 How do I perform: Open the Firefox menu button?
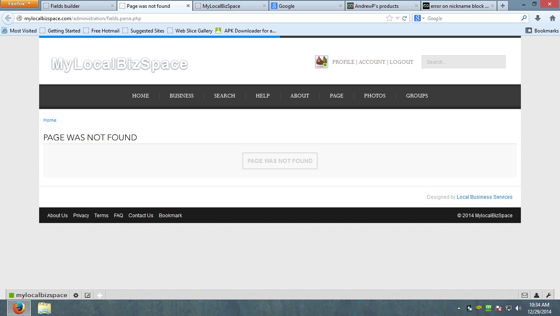tap(19, 4)
